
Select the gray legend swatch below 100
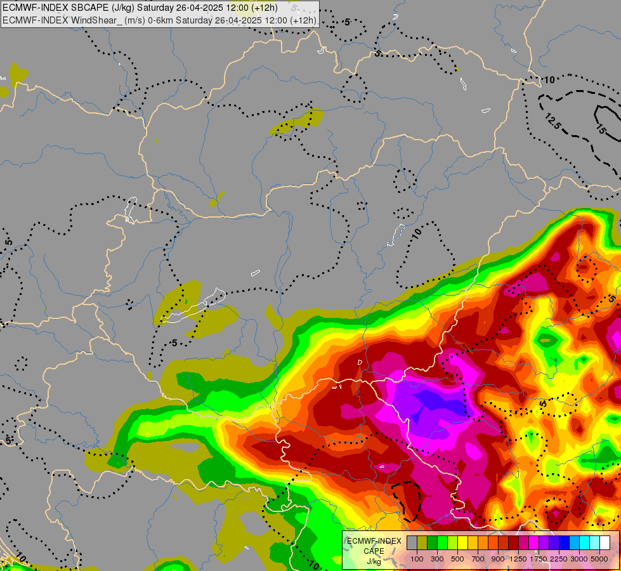pyautogui.click(x=412, y=543)
